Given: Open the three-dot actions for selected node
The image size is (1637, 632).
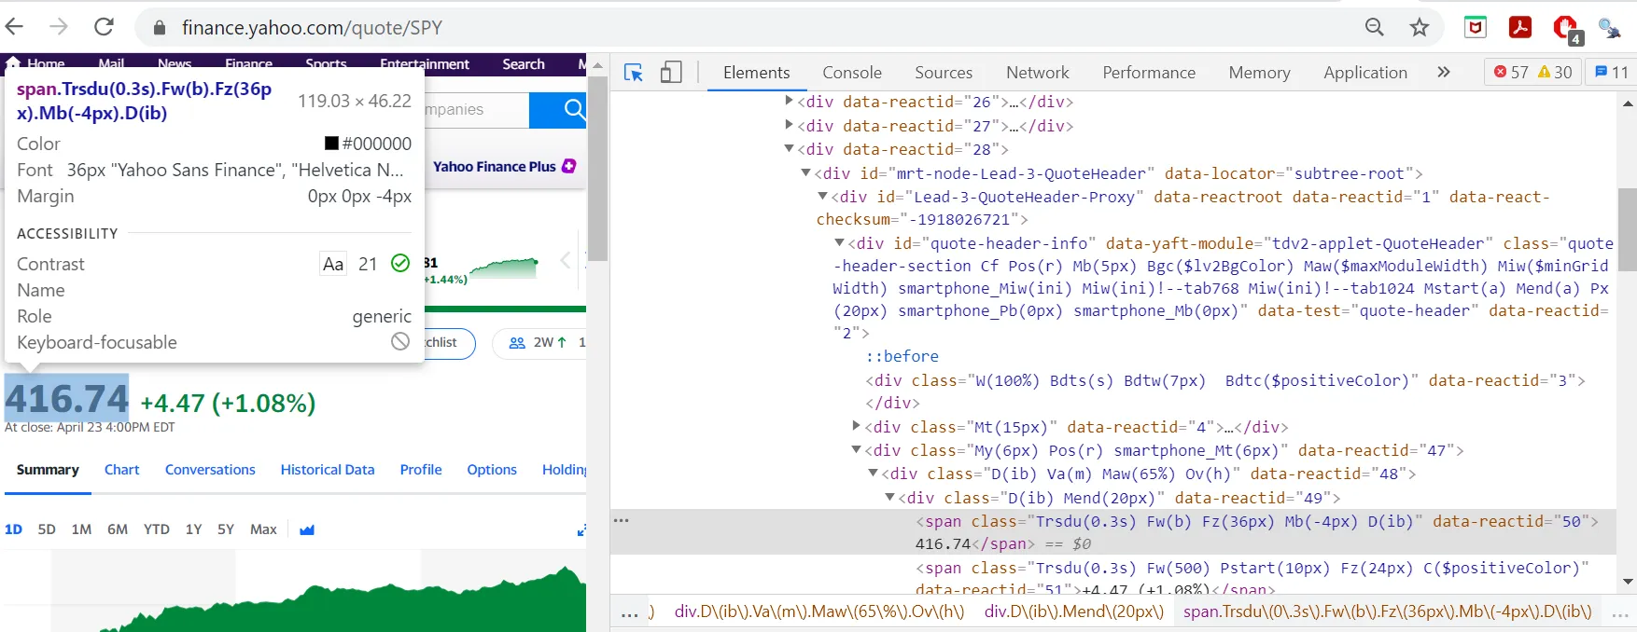Looking at the screenshot, I should click(x=622, y=520).
